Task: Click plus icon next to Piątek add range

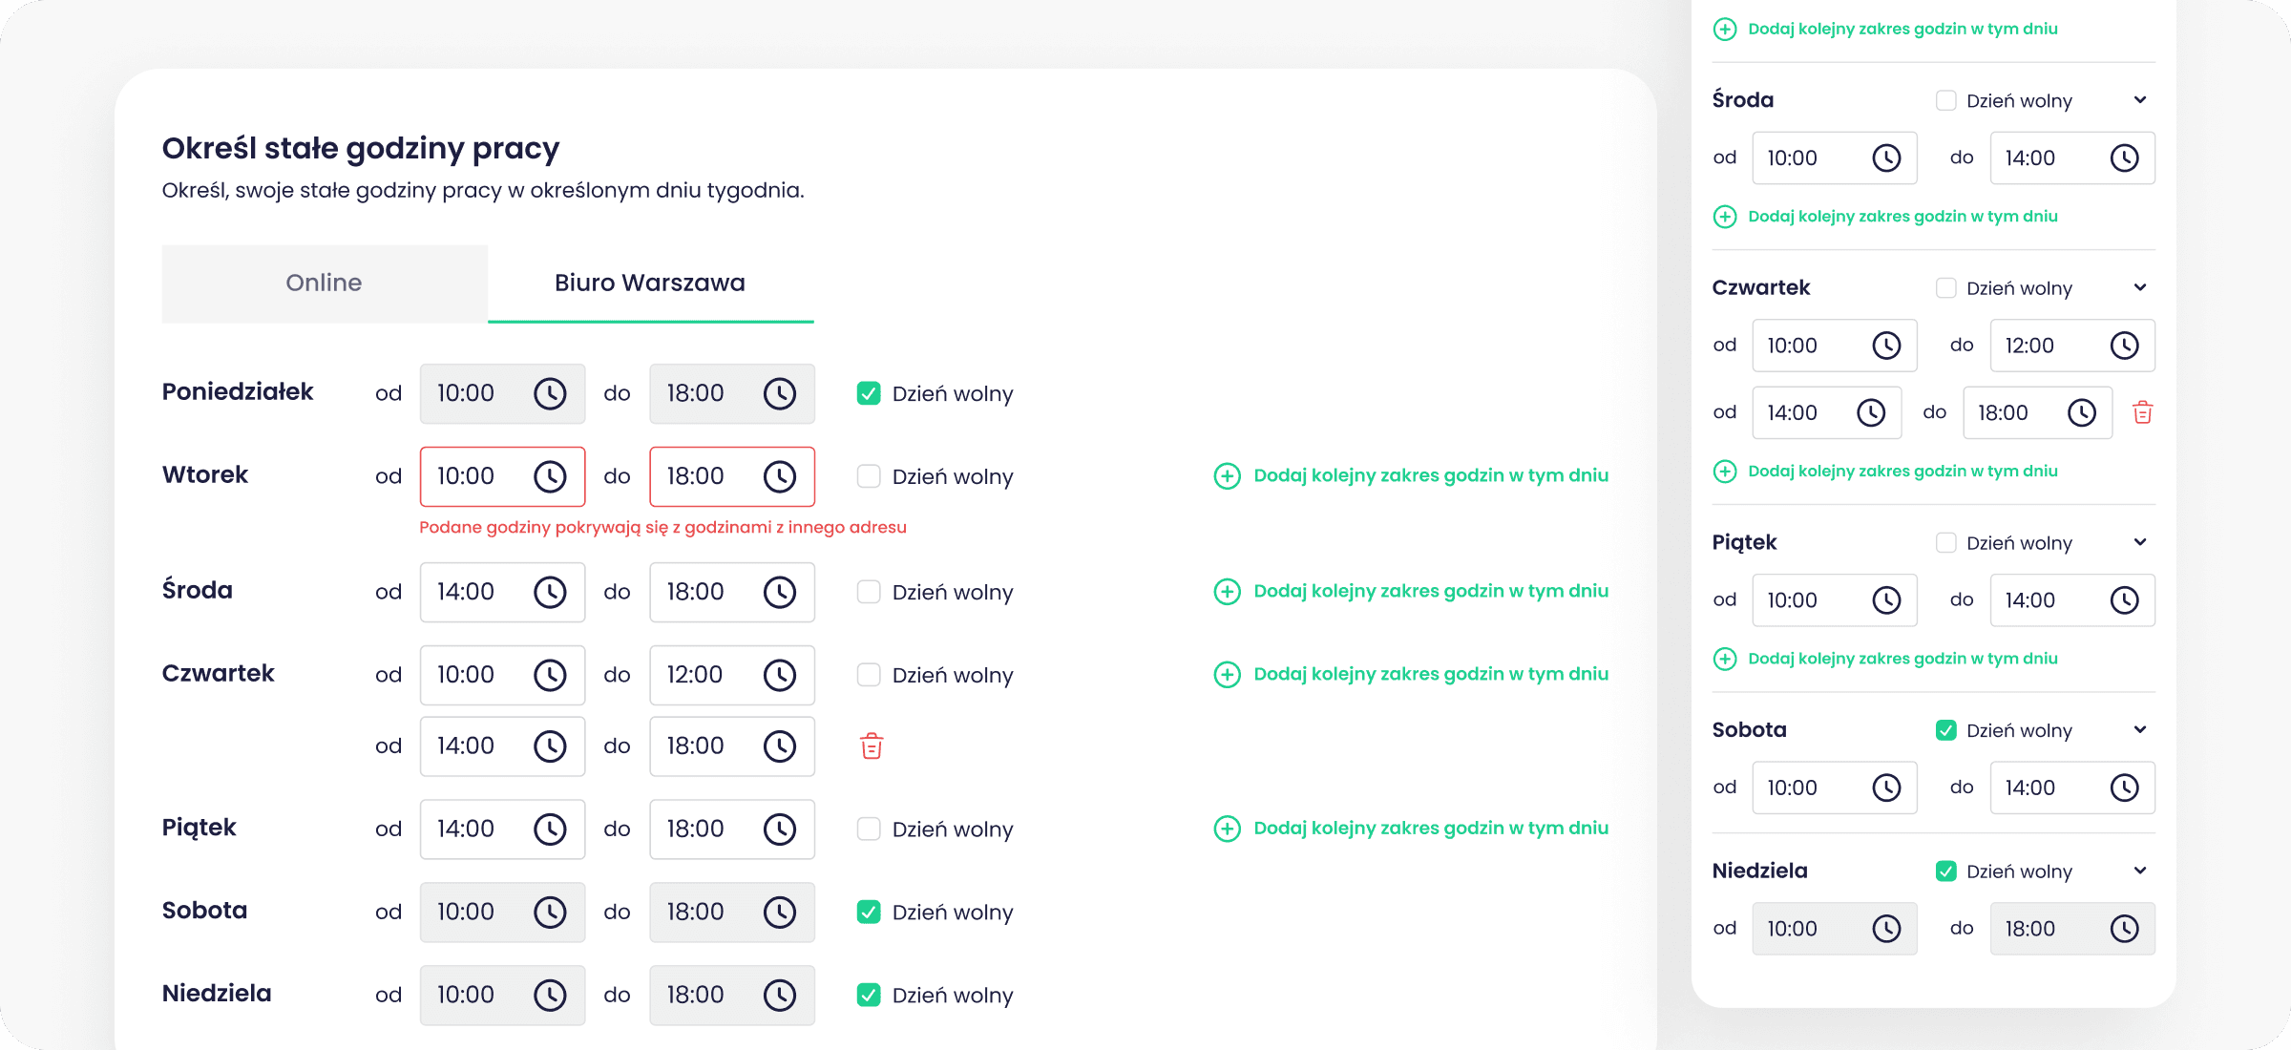Action: [1227, 829]
